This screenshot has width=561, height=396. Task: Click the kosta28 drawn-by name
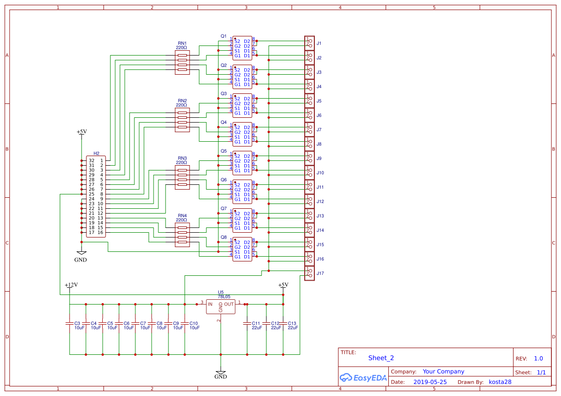tap(500, 382)
